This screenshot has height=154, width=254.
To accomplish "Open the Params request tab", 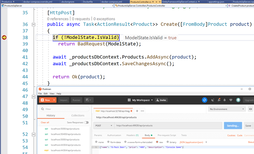I will coord(98,135).
